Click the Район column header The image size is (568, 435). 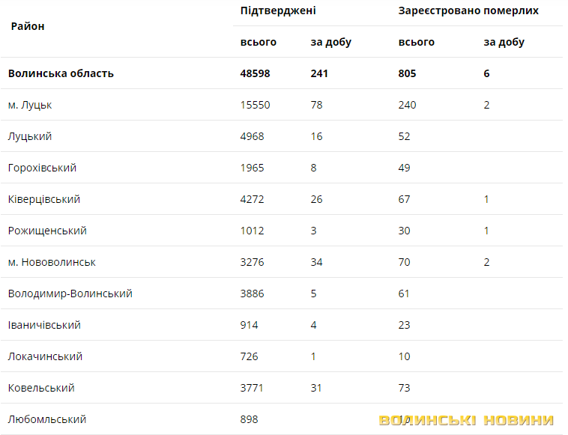point(28,26)
